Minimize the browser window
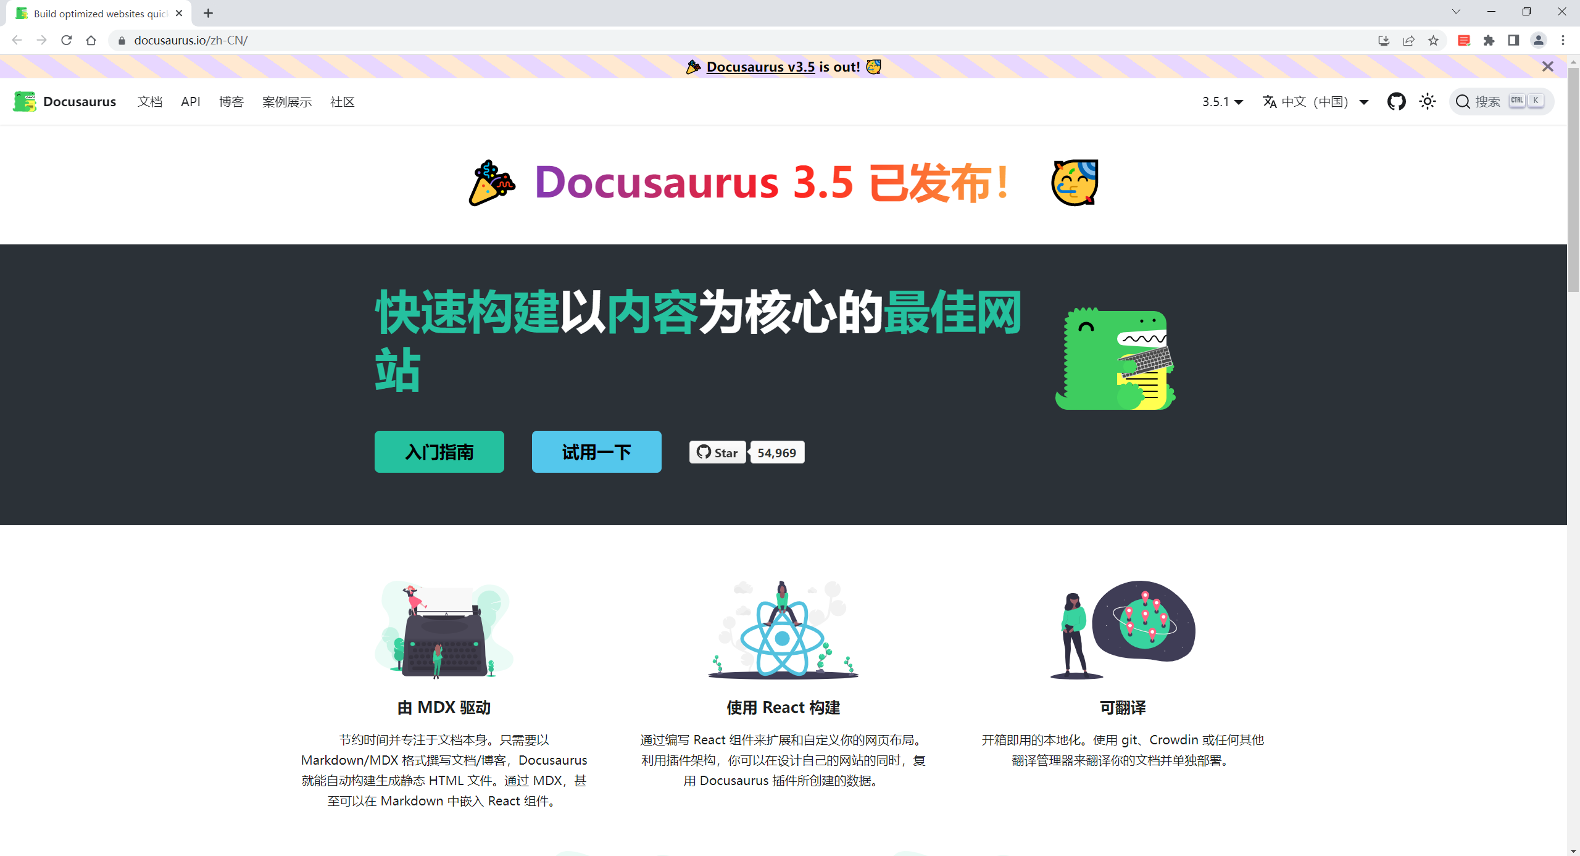Viewport: 1580px width, 856px height. coord(1491,12)
